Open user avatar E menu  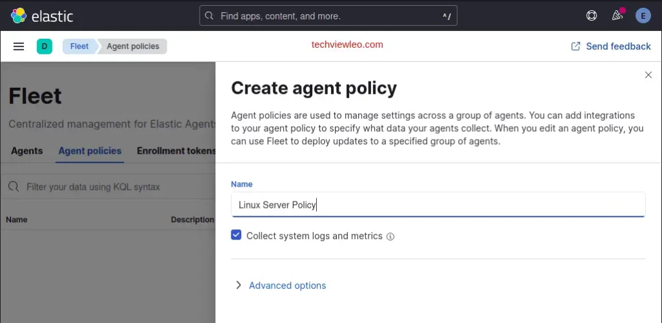643,16
